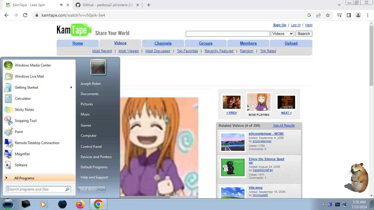Open Chrome profile avatar icon
374x210 pixels.
tap(358, 15)
